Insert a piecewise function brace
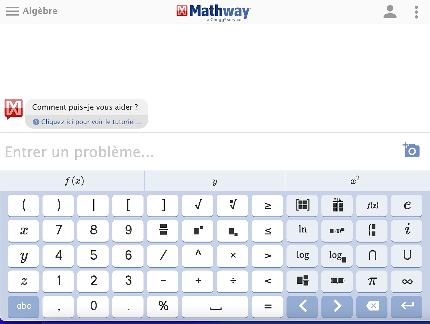The width and height of the screenshot is (430, 324). pos(372,231)
